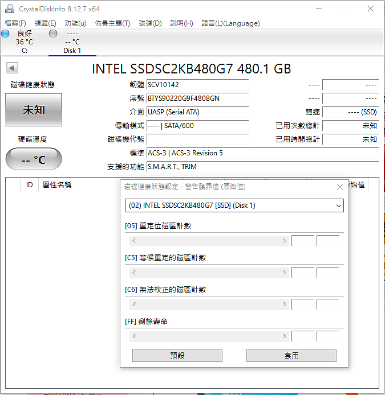The image size is (385, 395).
Task: Click the empty 磁碟機代號 drive letter field
Action: click(198, 139)
